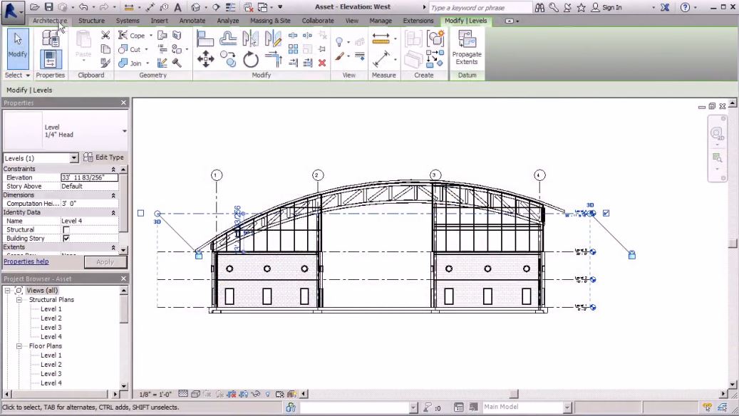Save project using floppy disk icon
The image size is (739, 416).
tap(48, 7)
